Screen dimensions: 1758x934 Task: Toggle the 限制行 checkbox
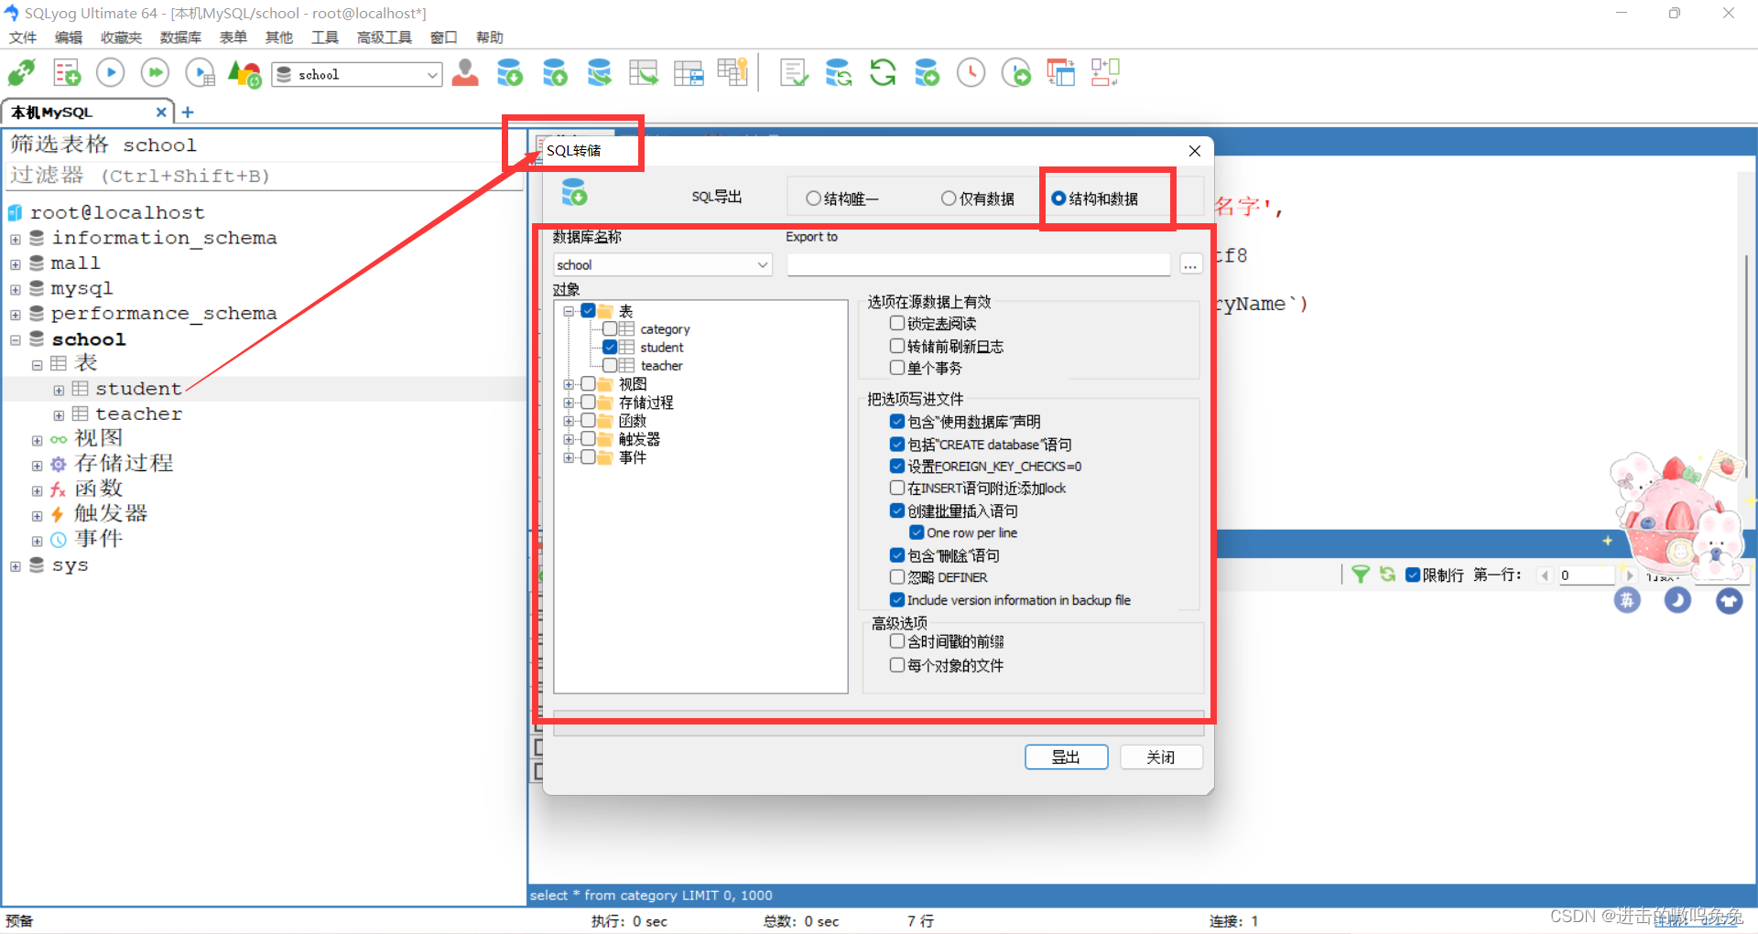point(1413,574)
